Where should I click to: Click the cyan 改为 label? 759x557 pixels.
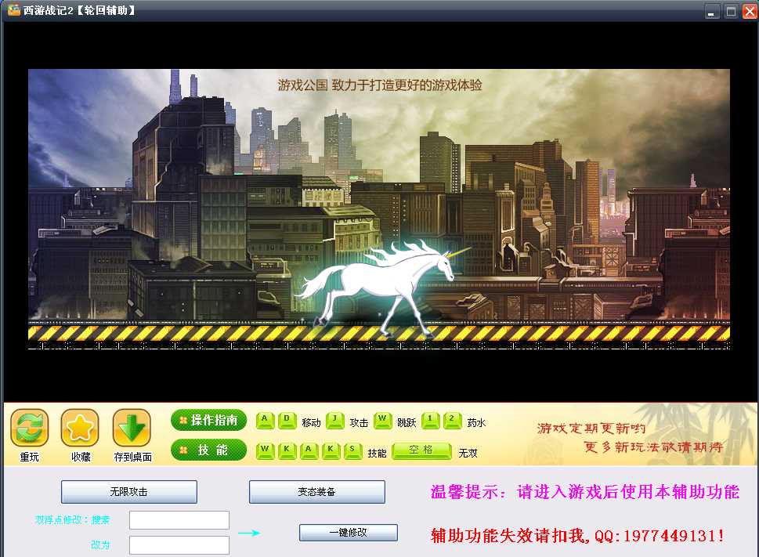(101, 544)
